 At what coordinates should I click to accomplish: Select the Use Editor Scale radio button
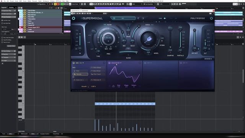click(2, 20)
